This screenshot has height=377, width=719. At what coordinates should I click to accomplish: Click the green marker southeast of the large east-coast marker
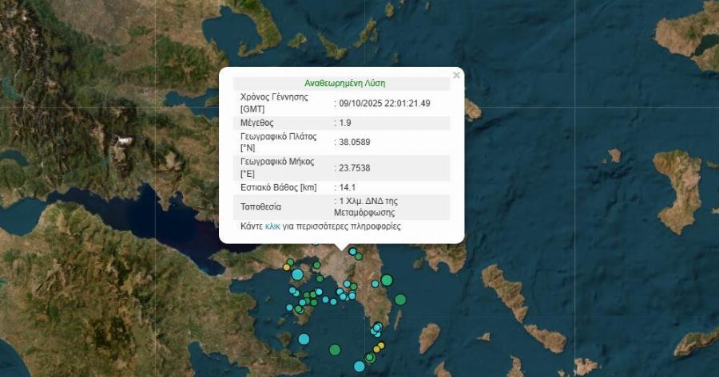(400, 300)
